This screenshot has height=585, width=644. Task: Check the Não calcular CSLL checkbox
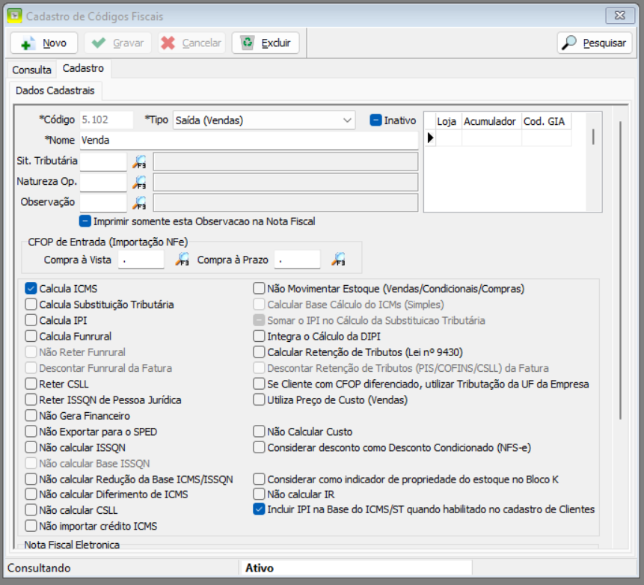coord(31,510)
